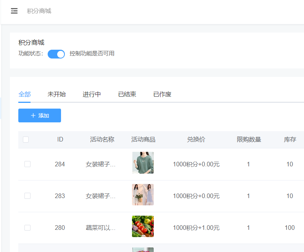The image size is (304, 252).
Task: Click the 活动商品 column header
Action: click(x=143, y=139)
